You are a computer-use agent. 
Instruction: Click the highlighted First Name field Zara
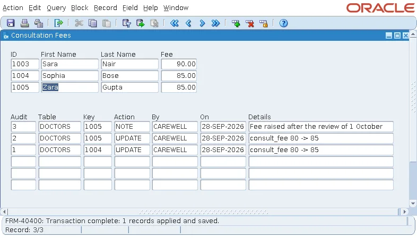[69, 87]
